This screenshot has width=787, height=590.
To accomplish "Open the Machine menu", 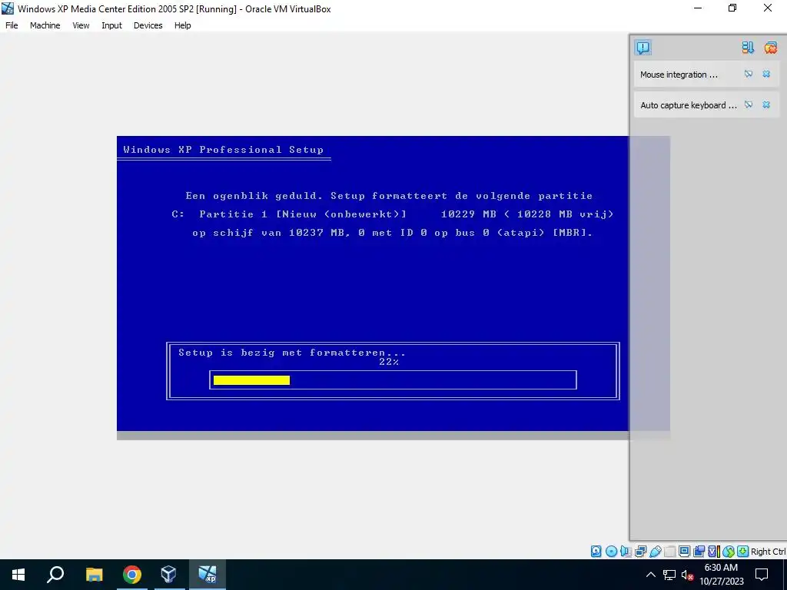I will click(x=45, y=25).
